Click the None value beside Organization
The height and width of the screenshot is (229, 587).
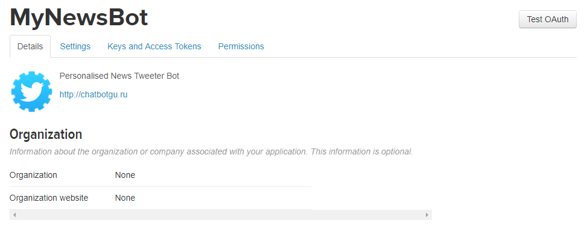pos(125,176)
